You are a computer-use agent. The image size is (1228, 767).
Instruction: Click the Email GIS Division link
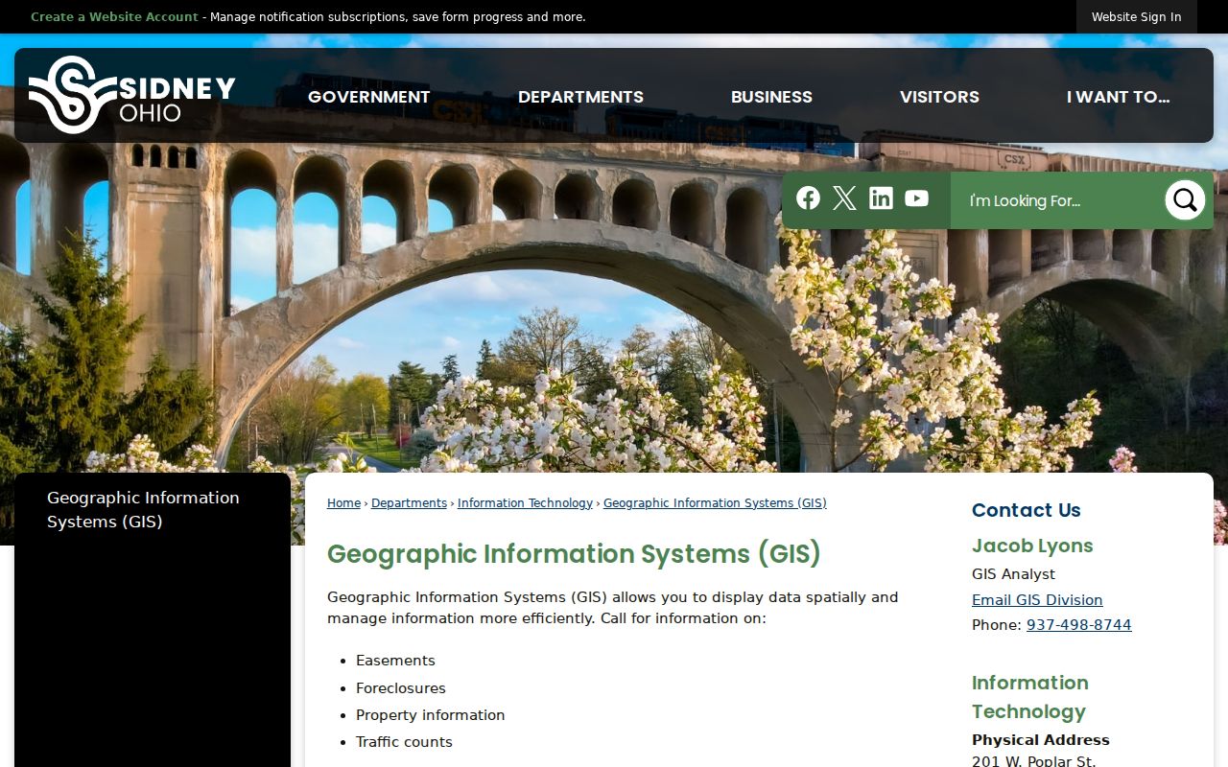(1037, 600)
